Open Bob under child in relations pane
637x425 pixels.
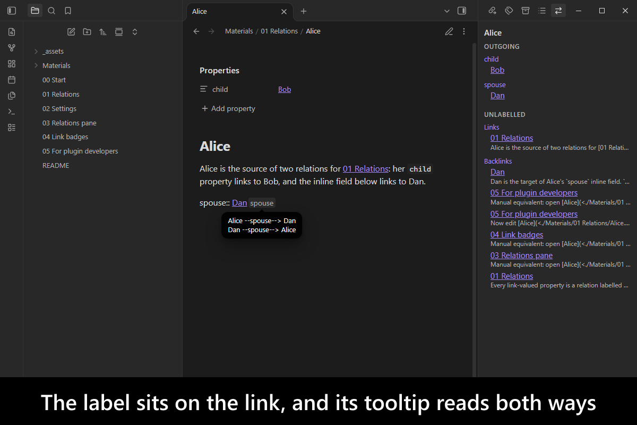click(497, 70)
